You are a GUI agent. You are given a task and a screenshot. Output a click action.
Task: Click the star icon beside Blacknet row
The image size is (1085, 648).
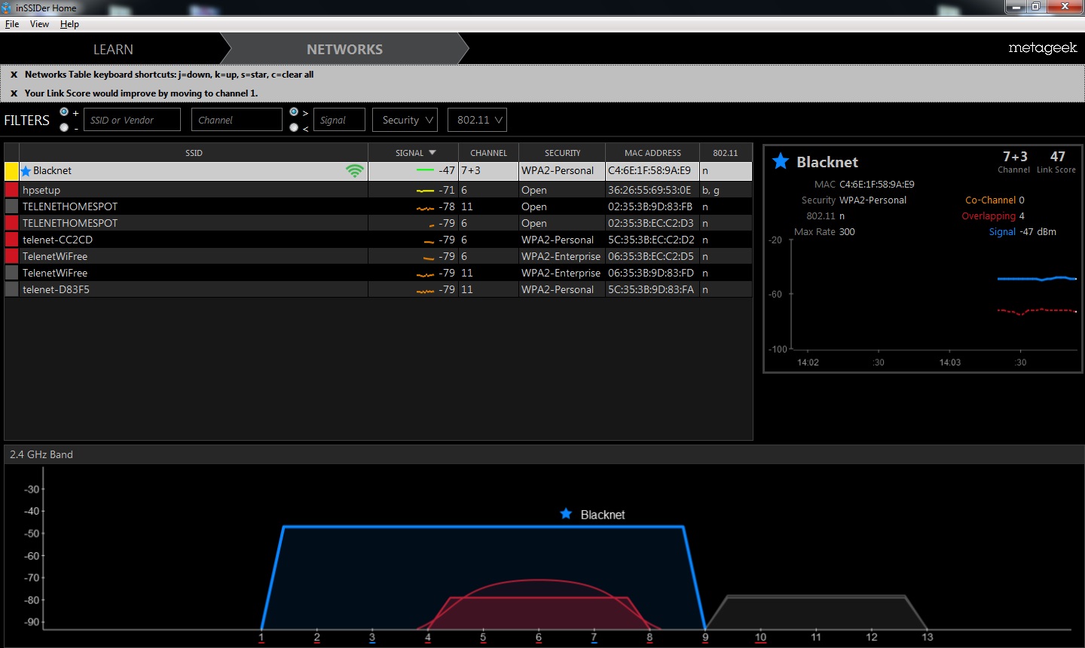pyautogui.click(x=26, y=171)
